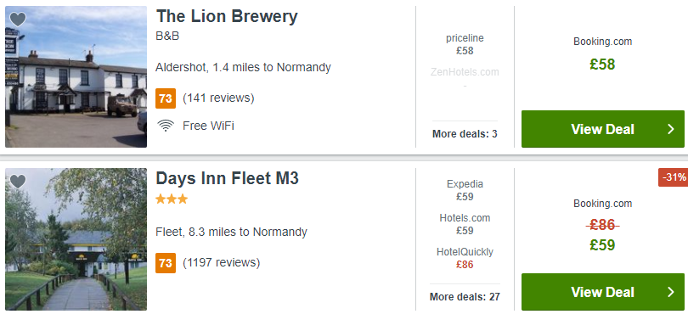This screenshot has width=688, height=314.
Task: Click the Free WiFi signal icon
Action: 166,126
